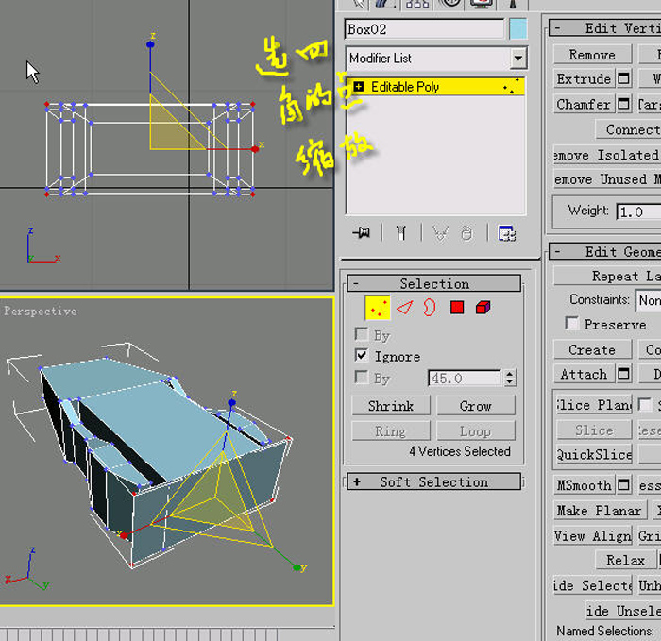The height and width of the screenshot is (641, 661).
Task: Uncheck the Ignore Backfacing checkbox
Action: [x=362, y=355]
